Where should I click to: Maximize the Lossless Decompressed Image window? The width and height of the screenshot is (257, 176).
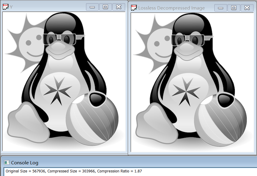(x=234, y=8)
